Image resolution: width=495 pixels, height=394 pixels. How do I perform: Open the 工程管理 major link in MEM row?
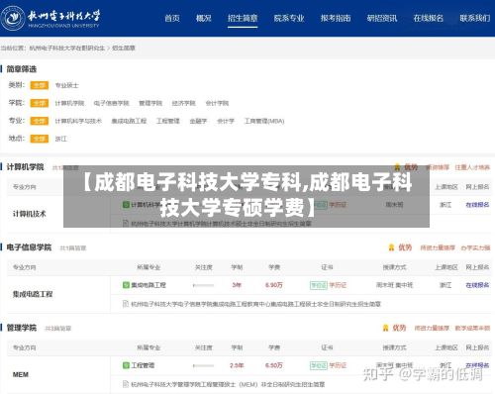[143, 365]
